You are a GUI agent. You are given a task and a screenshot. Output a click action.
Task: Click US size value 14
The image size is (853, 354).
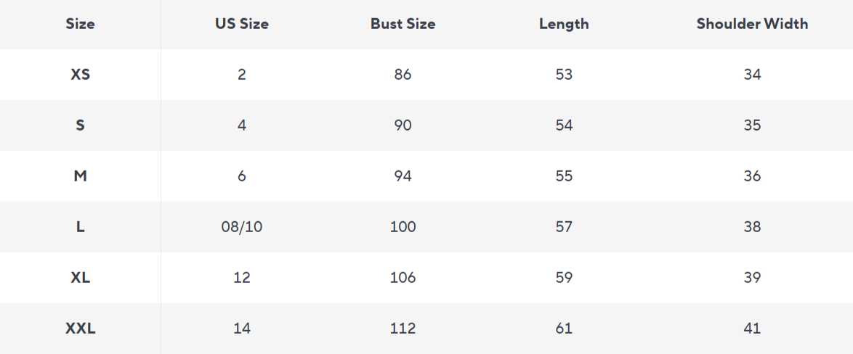pyautogui.click(x=241, y=329)
